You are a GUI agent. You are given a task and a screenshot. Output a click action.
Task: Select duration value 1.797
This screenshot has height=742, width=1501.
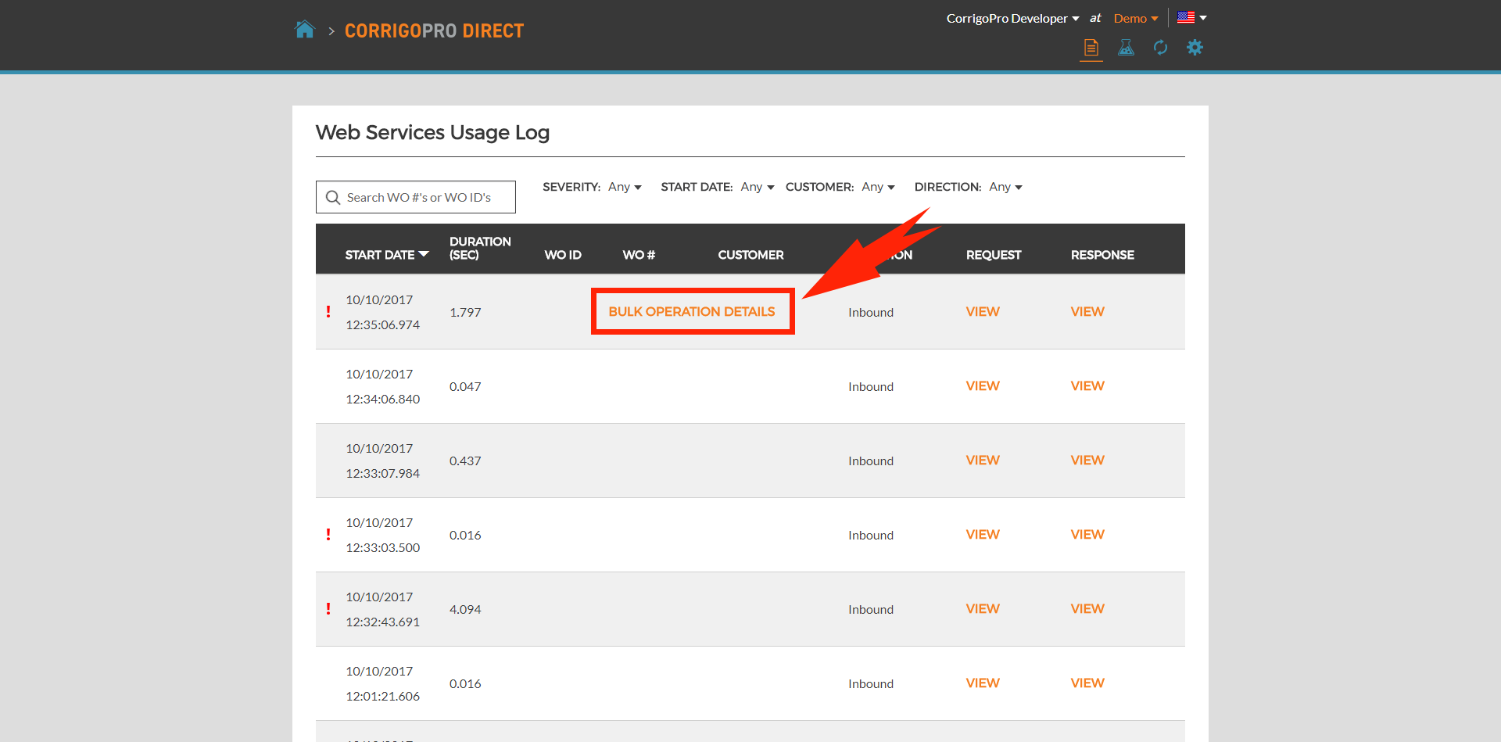465,312
